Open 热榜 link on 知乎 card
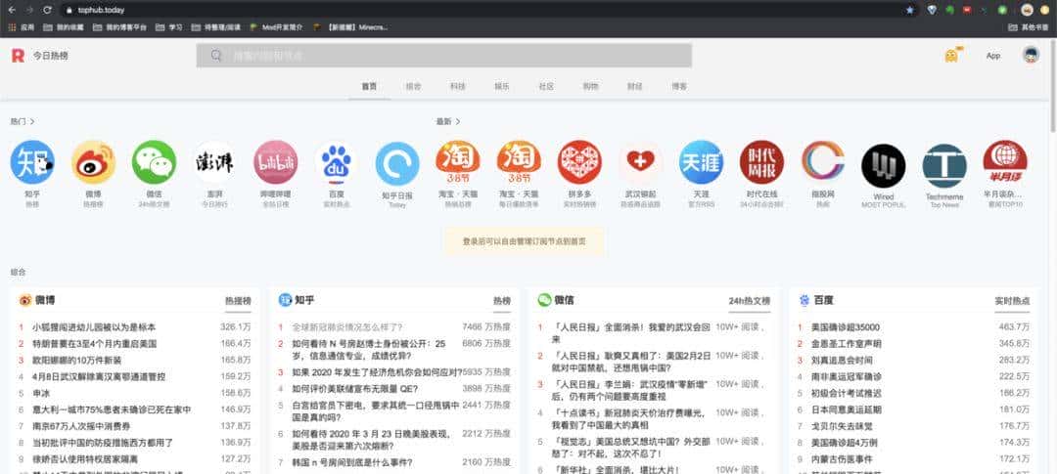Image resolution: width=1057 pixels, height=474 pixels. pos(502,301)
